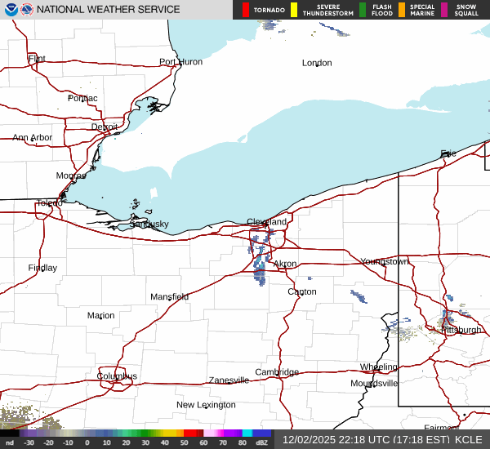Select the green Flash Flood legend box
The width and height of the screenshot is (490, 449).
click(x=363, y=10)
